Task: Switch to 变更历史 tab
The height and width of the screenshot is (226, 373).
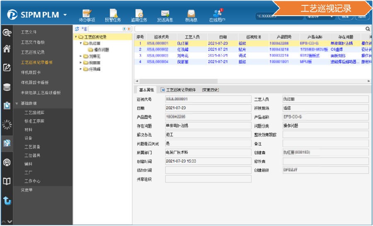Action: (x=210, y=90)
